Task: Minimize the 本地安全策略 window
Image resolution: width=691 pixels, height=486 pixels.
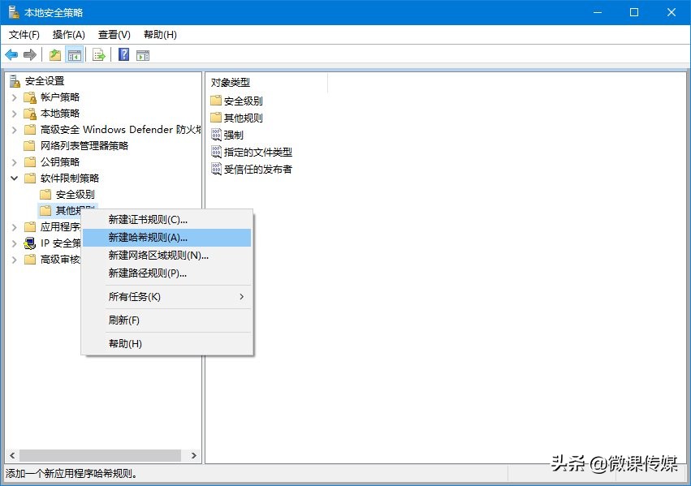Action: [598, 12]
